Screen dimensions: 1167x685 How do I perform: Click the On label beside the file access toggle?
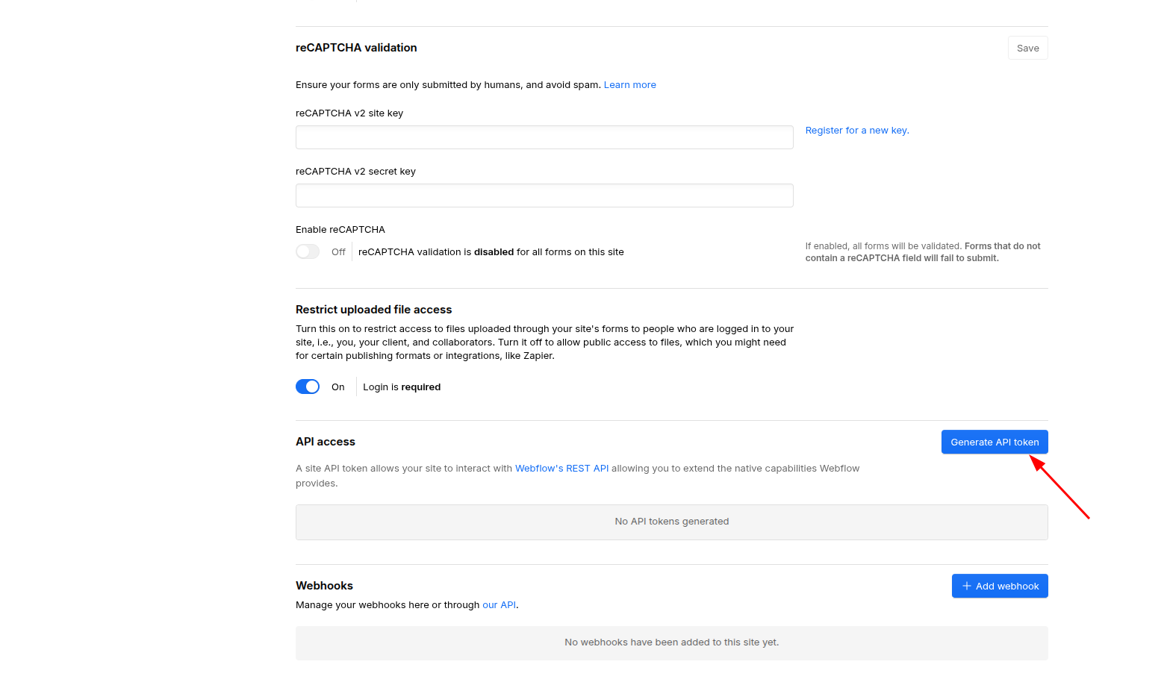[x=337, y=387]
